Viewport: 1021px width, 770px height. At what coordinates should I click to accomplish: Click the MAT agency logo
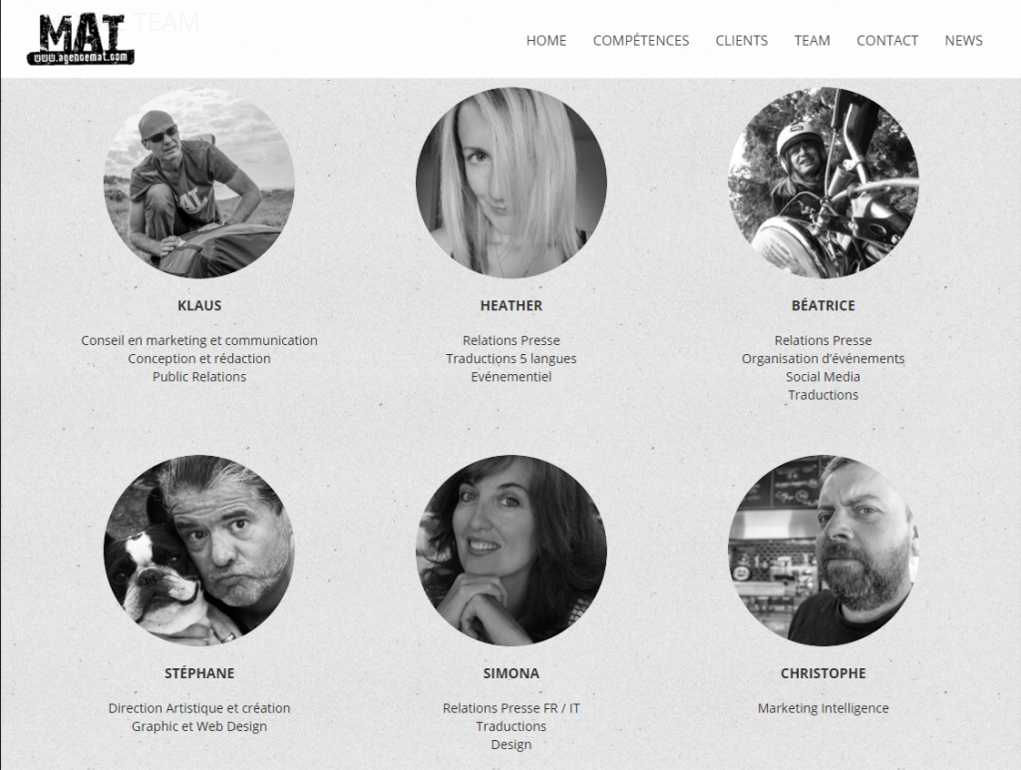[x=81, y=39]
